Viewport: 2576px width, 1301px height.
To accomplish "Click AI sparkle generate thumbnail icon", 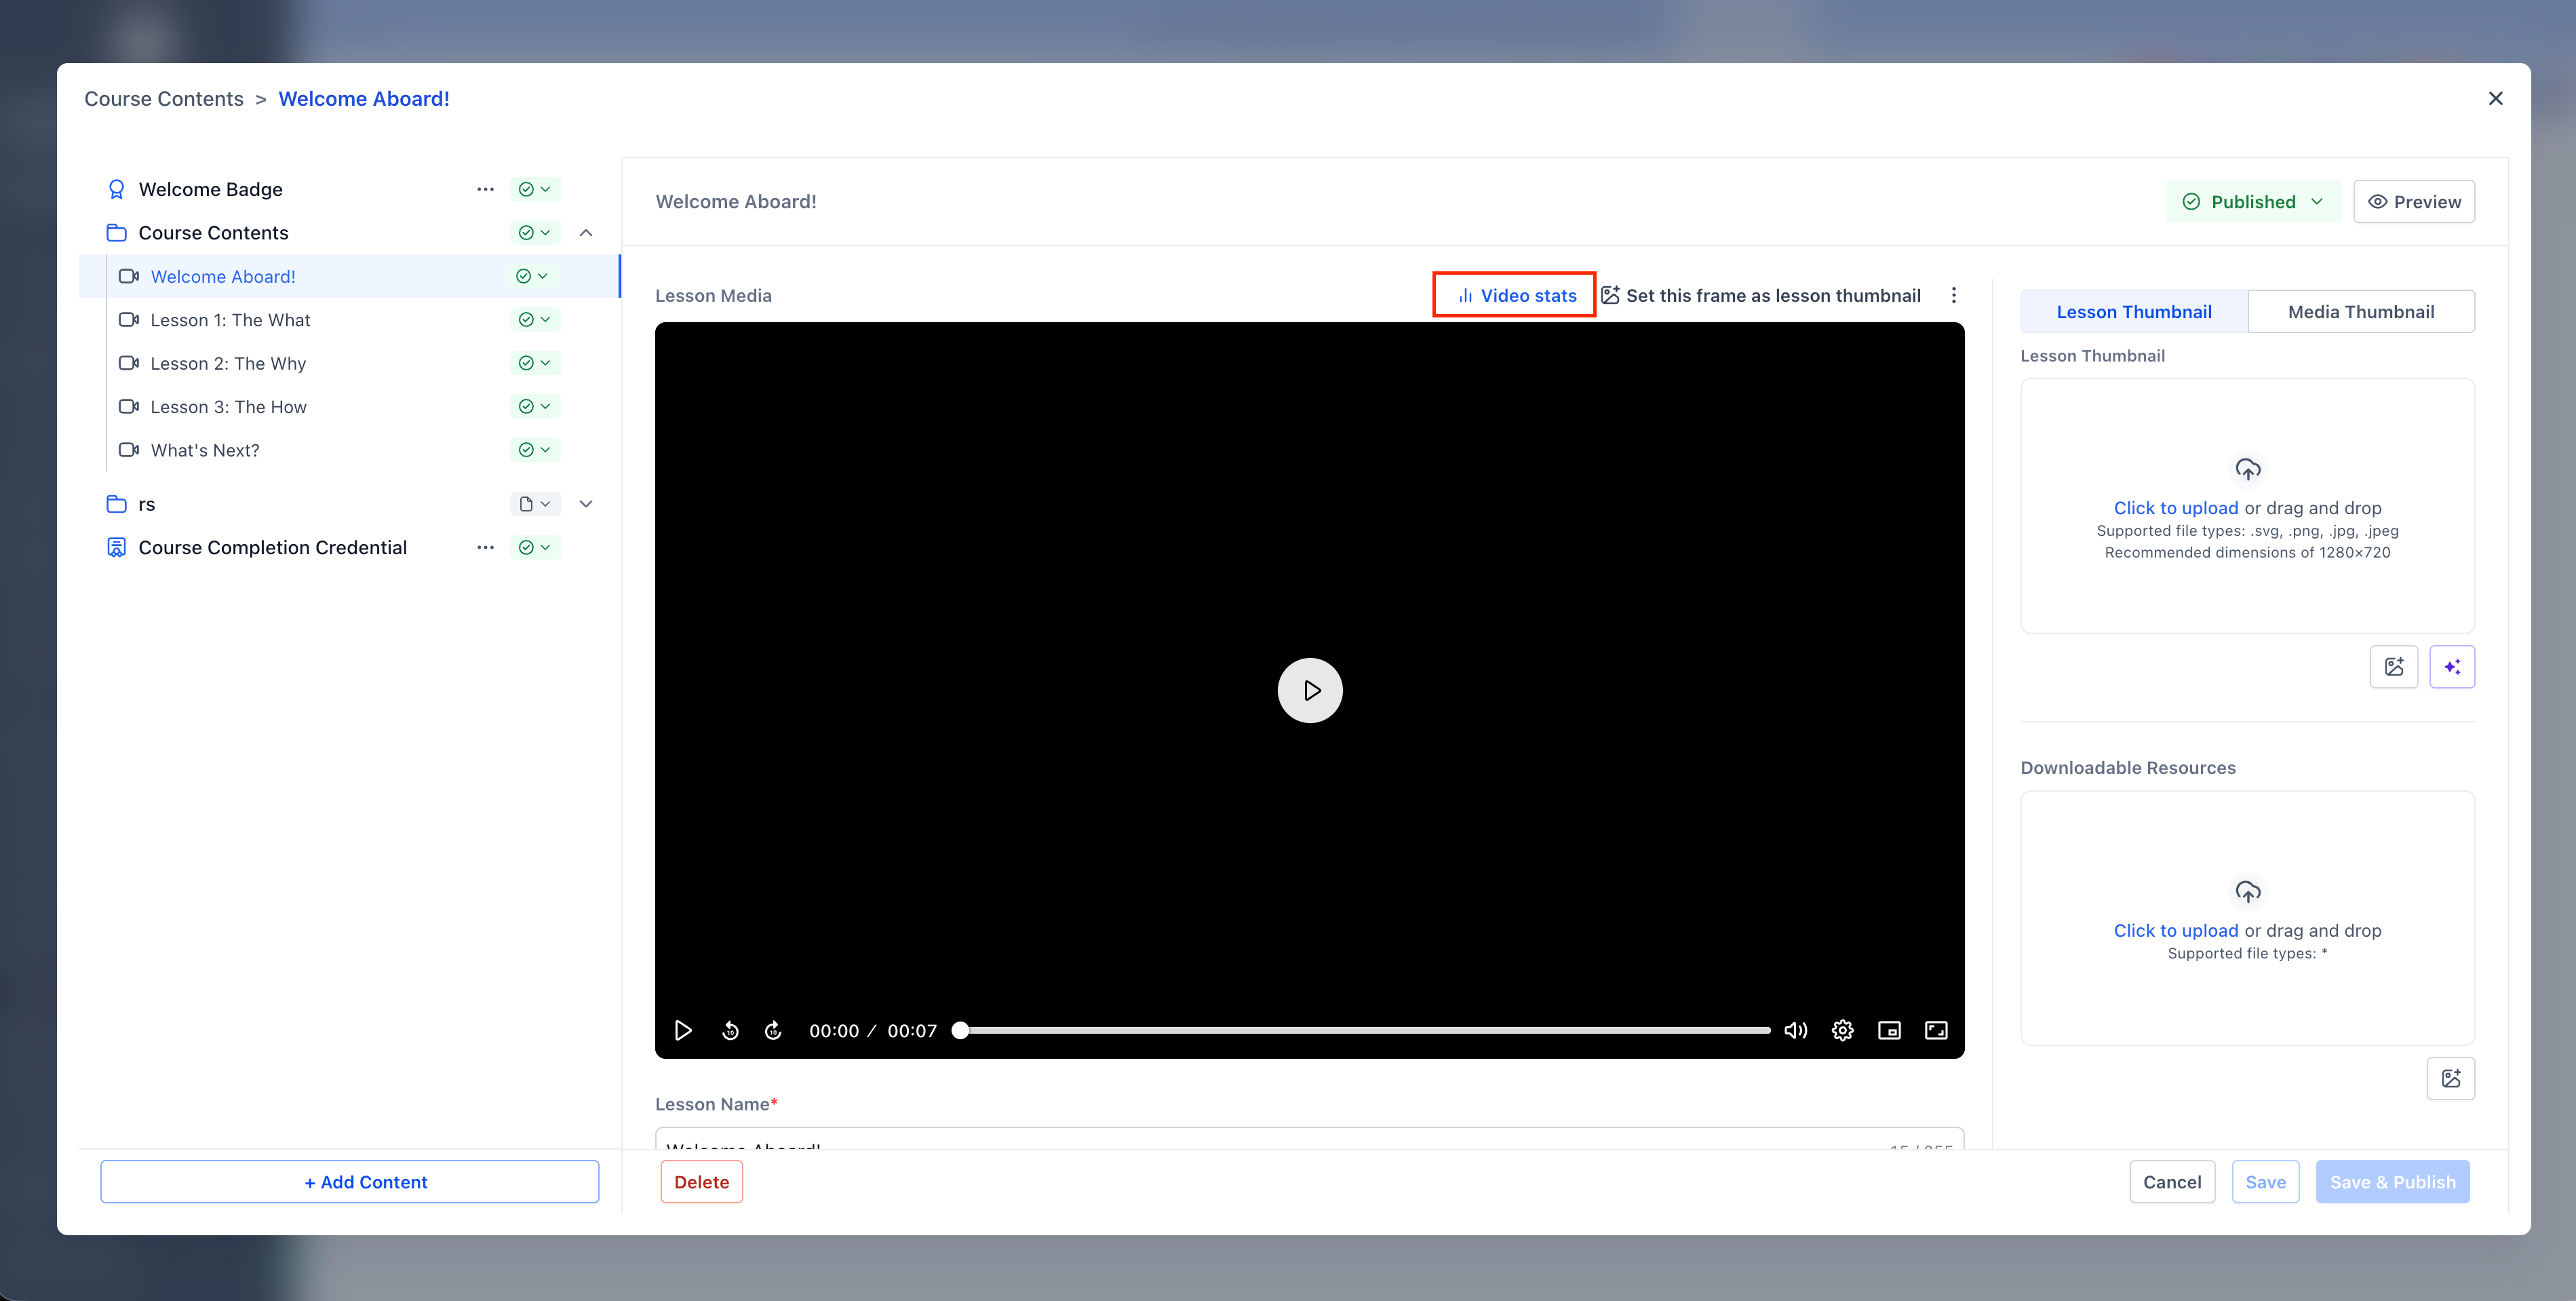I will tap(2452, 667).
